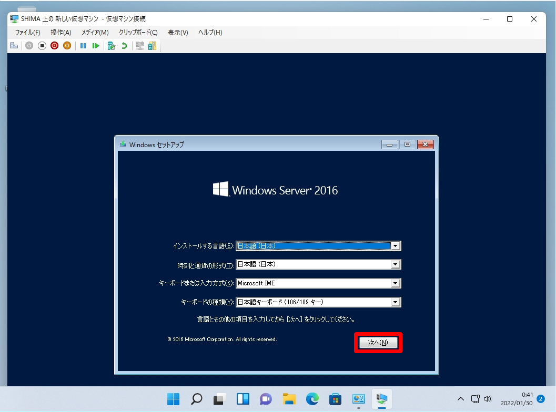Pause the virtual machine
The image size is (556, 412).
[83, 46]
